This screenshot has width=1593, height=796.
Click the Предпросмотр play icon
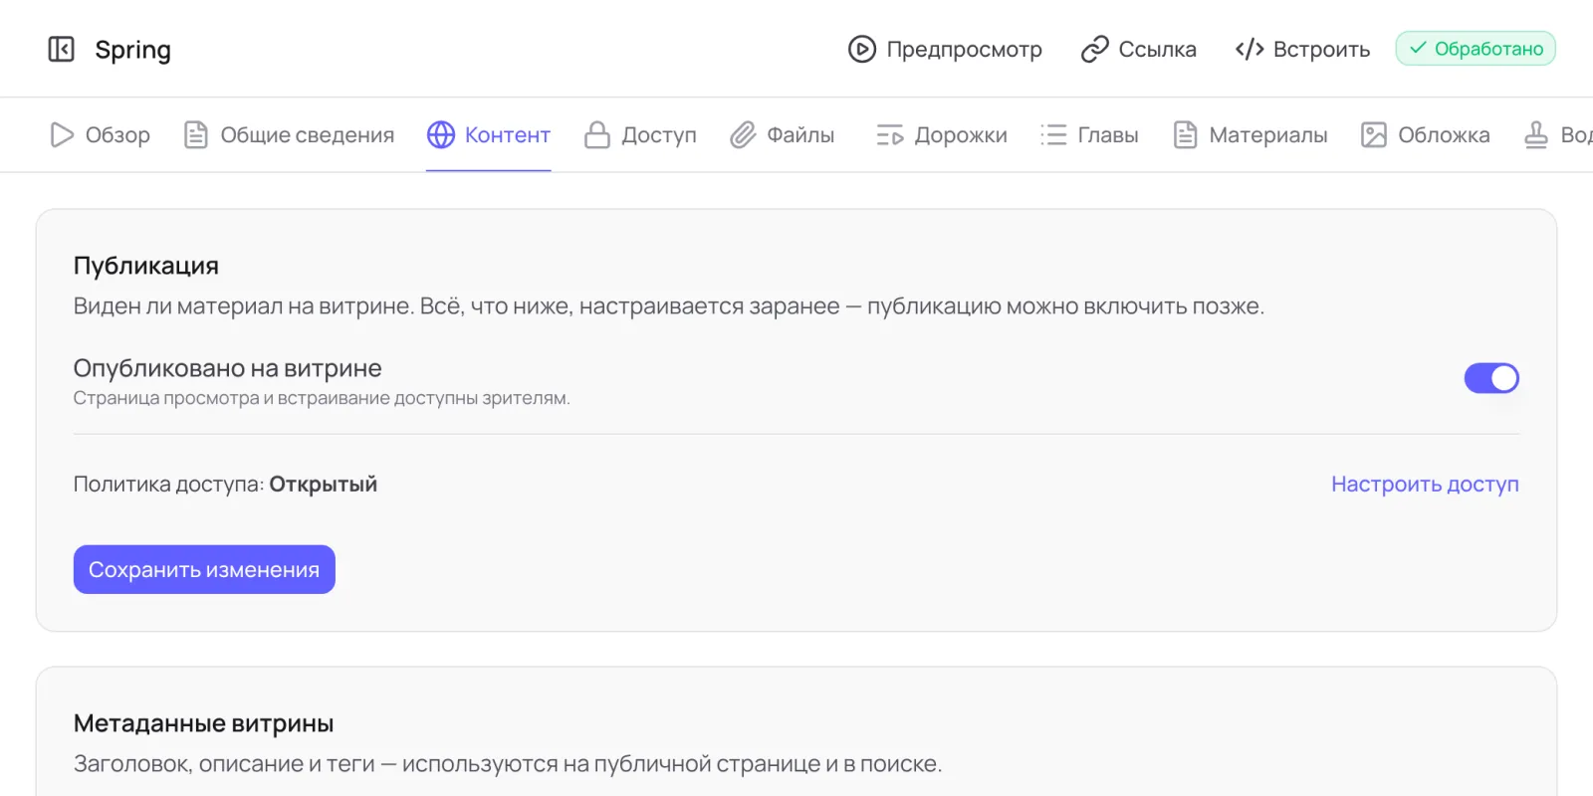click(x=862, y=49)
